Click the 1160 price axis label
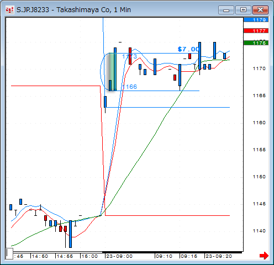The width and height of the screenshot is (274, 265). coord(259,123)
